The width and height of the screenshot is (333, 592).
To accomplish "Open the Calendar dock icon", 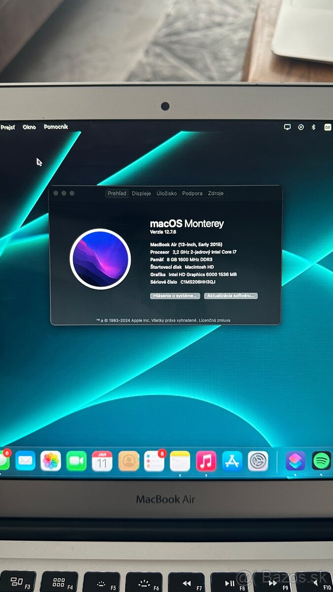I will click(x=102, y=461).
